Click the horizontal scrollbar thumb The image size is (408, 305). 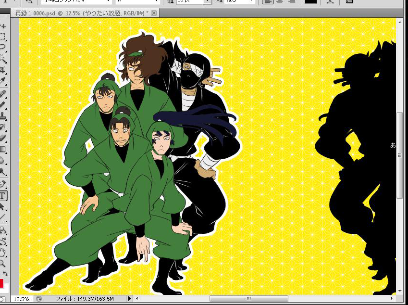(249, 298)
